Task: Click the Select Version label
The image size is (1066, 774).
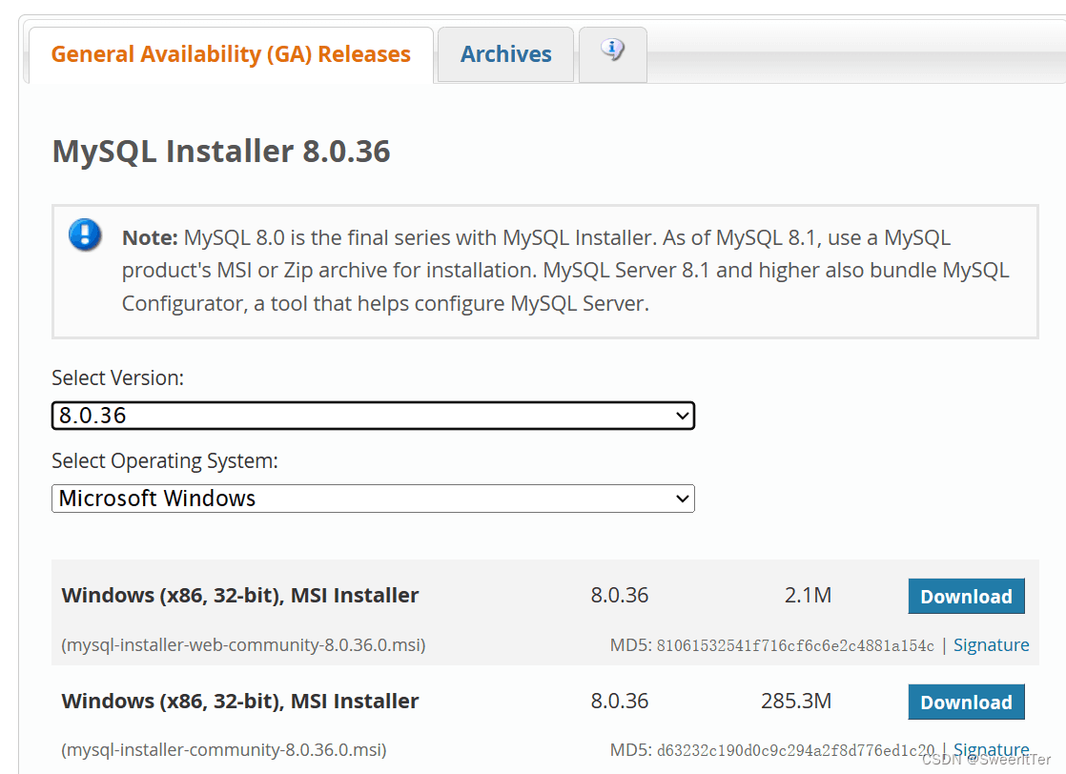Action: click(117, 377)
